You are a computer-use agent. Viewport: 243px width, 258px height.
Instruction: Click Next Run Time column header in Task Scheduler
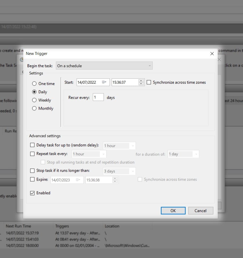coord(18,226)
